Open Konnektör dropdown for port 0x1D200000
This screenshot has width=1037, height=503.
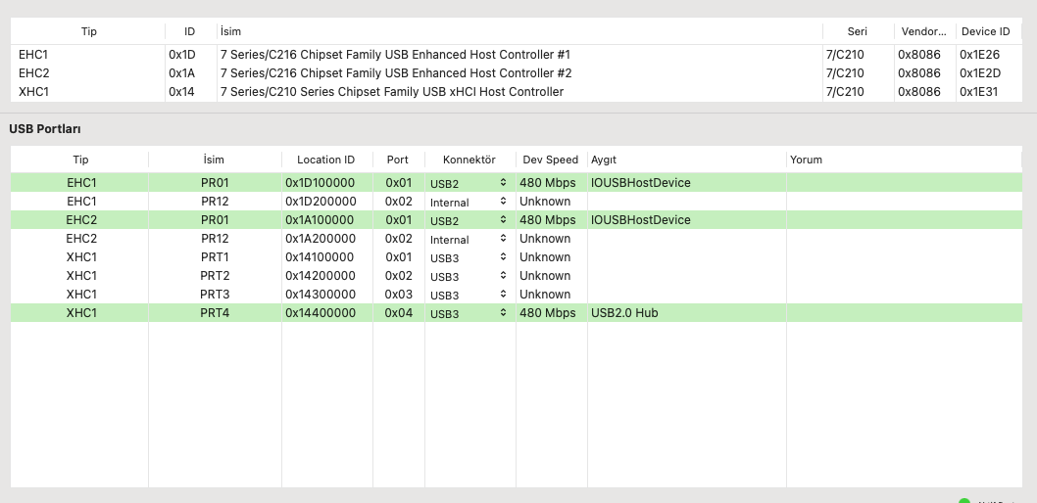[x=469, y=202]
